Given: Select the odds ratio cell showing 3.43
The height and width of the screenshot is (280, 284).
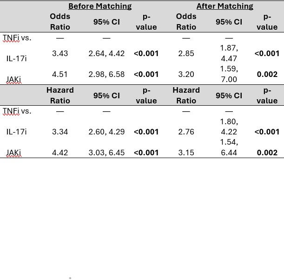Looking at the screenshot, I should click(60, 53).
